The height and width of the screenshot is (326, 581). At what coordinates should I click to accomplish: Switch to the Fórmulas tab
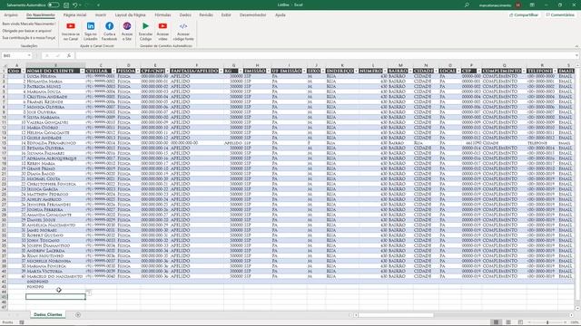coord(162,14)
